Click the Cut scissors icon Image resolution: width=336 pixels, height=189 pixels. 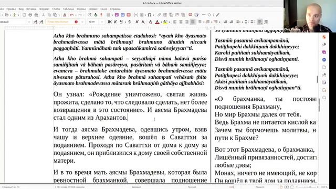pos(43,15)
